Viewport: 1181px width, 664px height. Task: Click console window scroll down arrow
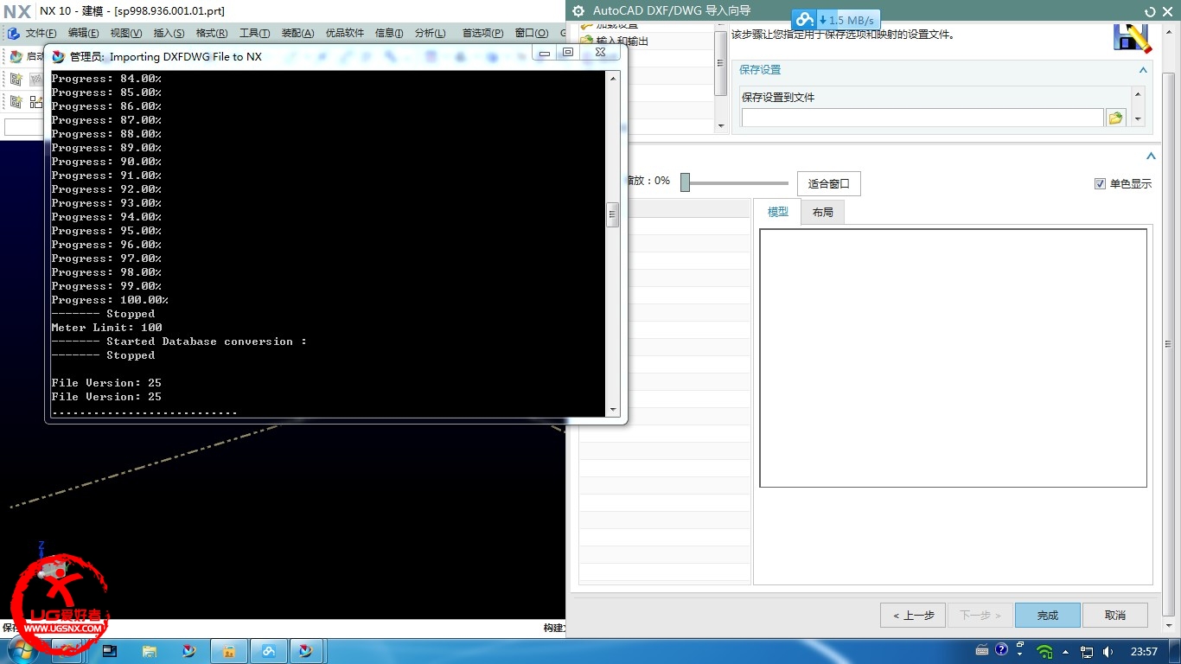(613, 410)
